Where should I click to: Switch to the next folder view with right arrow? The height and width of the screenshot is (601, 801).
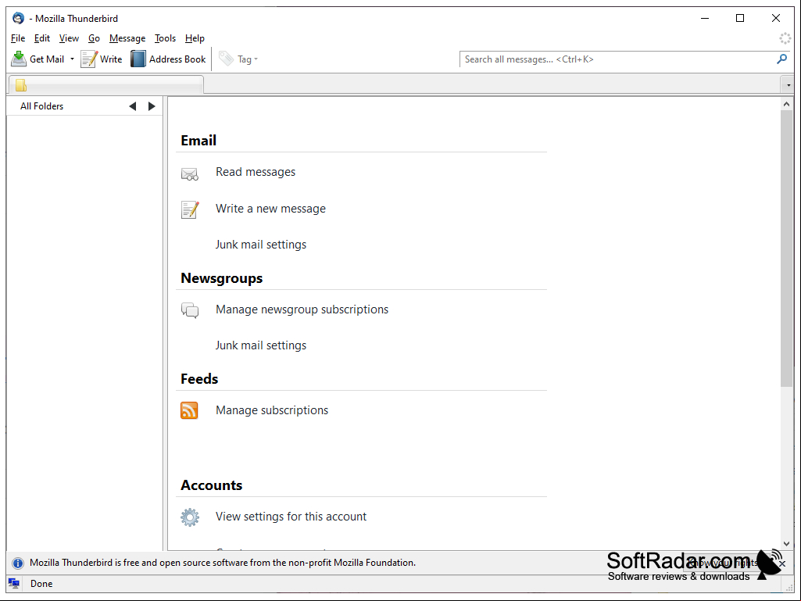tap(152, 106)
